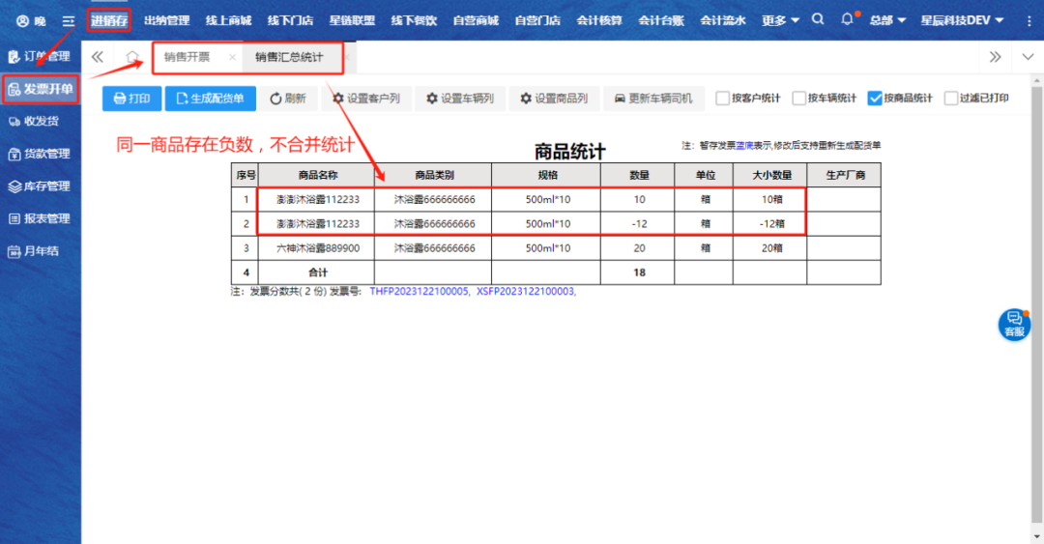Click the 生成配货单 button
The image size is (1044, 544).
(x=210, y=99)
